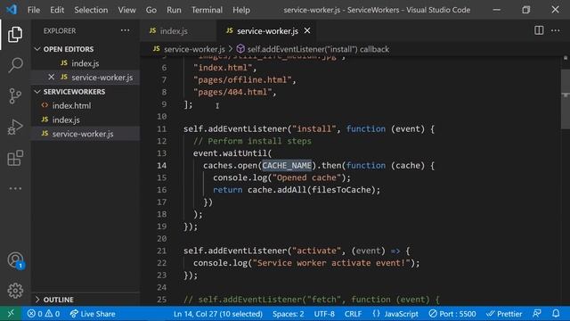Image resolution: width=570 pixels, height=321 pixels.
Task: Close the service-worker.js tab
Action: tap(307, 30)
